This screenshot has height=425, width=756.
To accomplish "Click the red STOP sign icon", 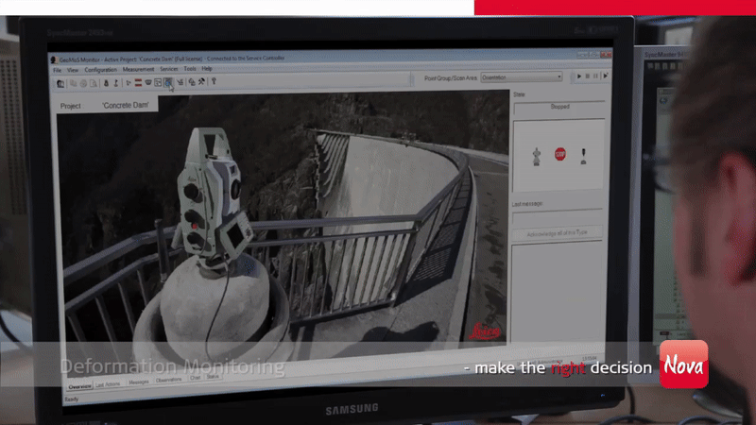I will [559, 154].
